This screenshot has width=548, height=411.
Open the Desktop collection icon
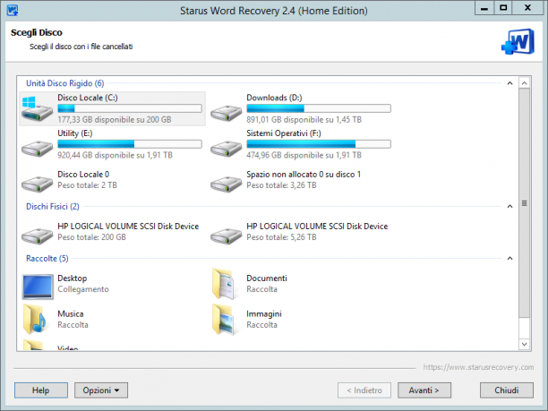[38, 287]
